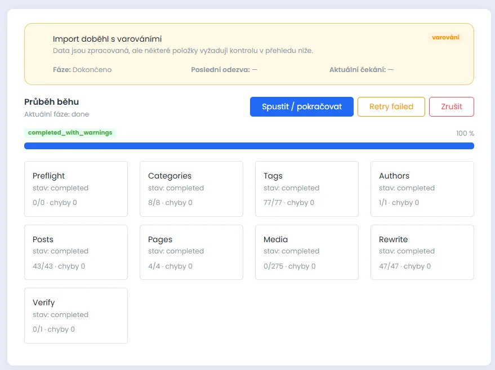Viewport: 495px width, 370px height.
Task: Click the Authors count 1/1 · chyby 0
Action: (399, 202)
